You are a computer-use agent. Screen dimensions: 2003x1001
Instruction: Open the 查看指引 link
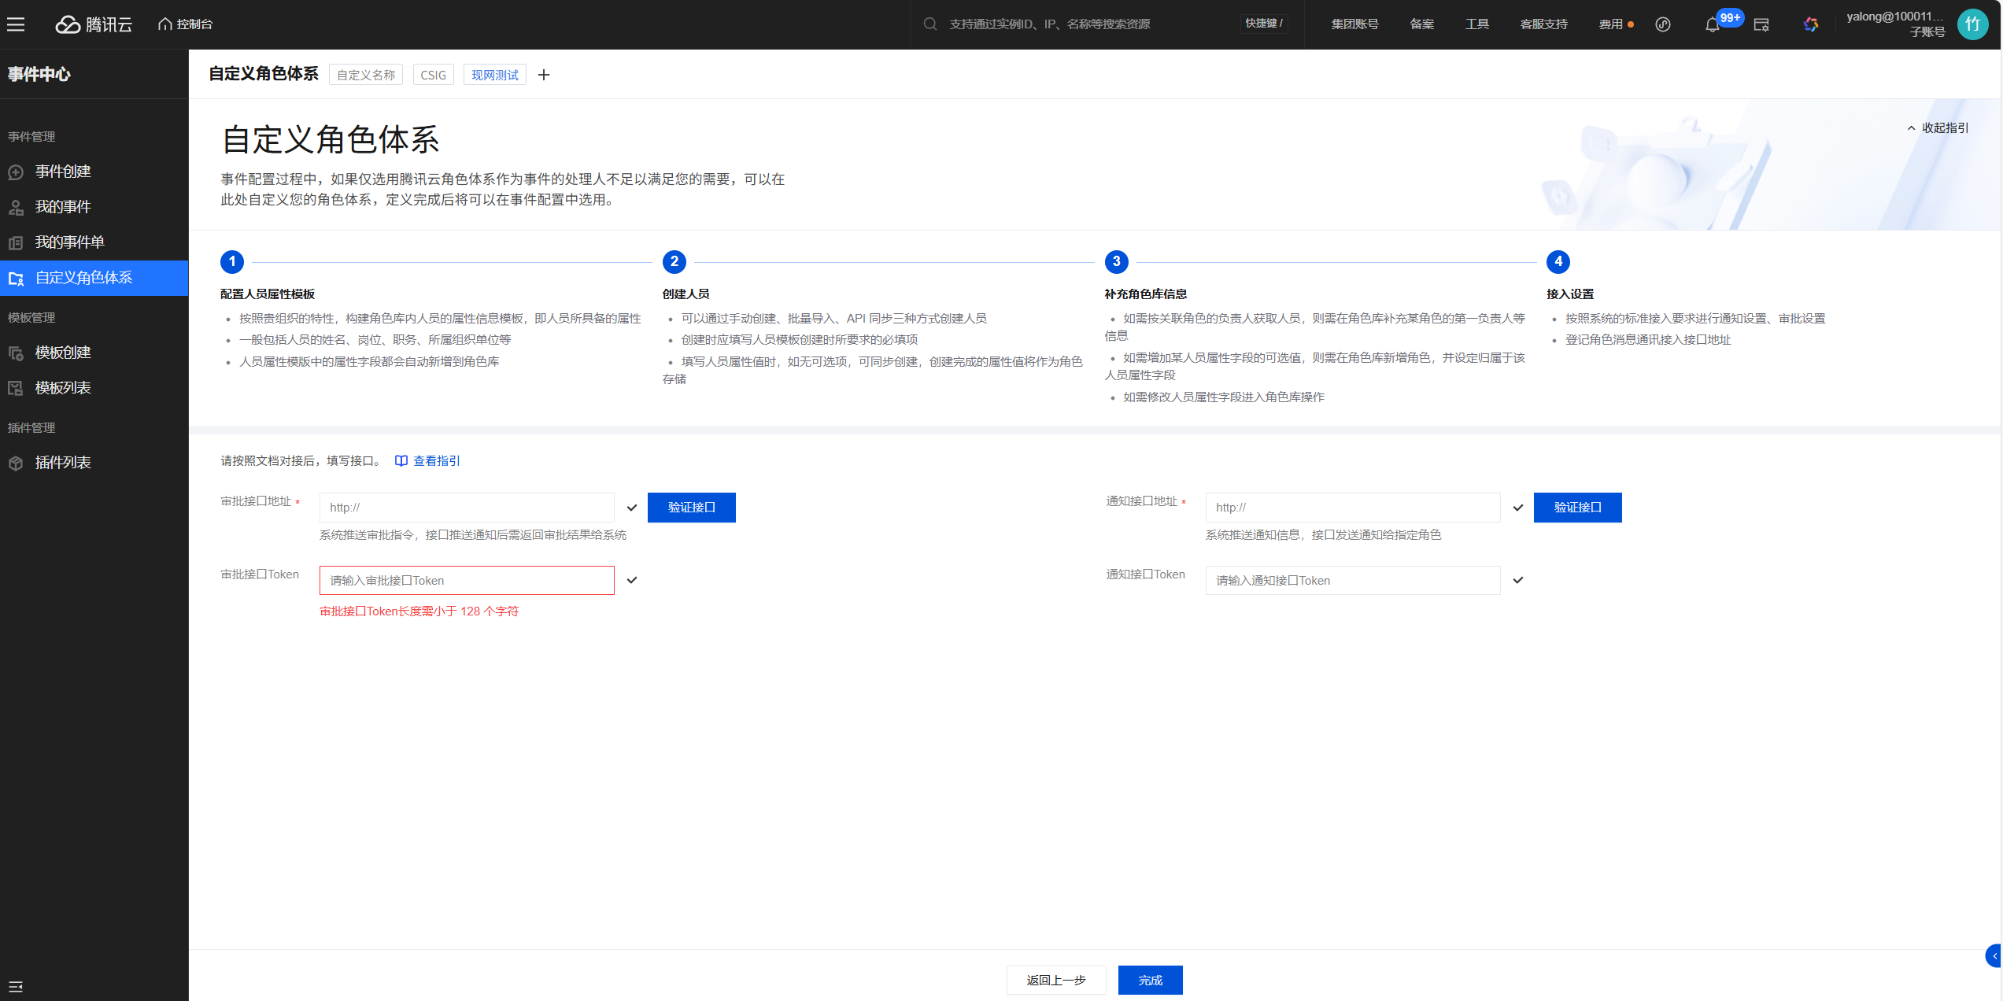click(x=428, y=461)
